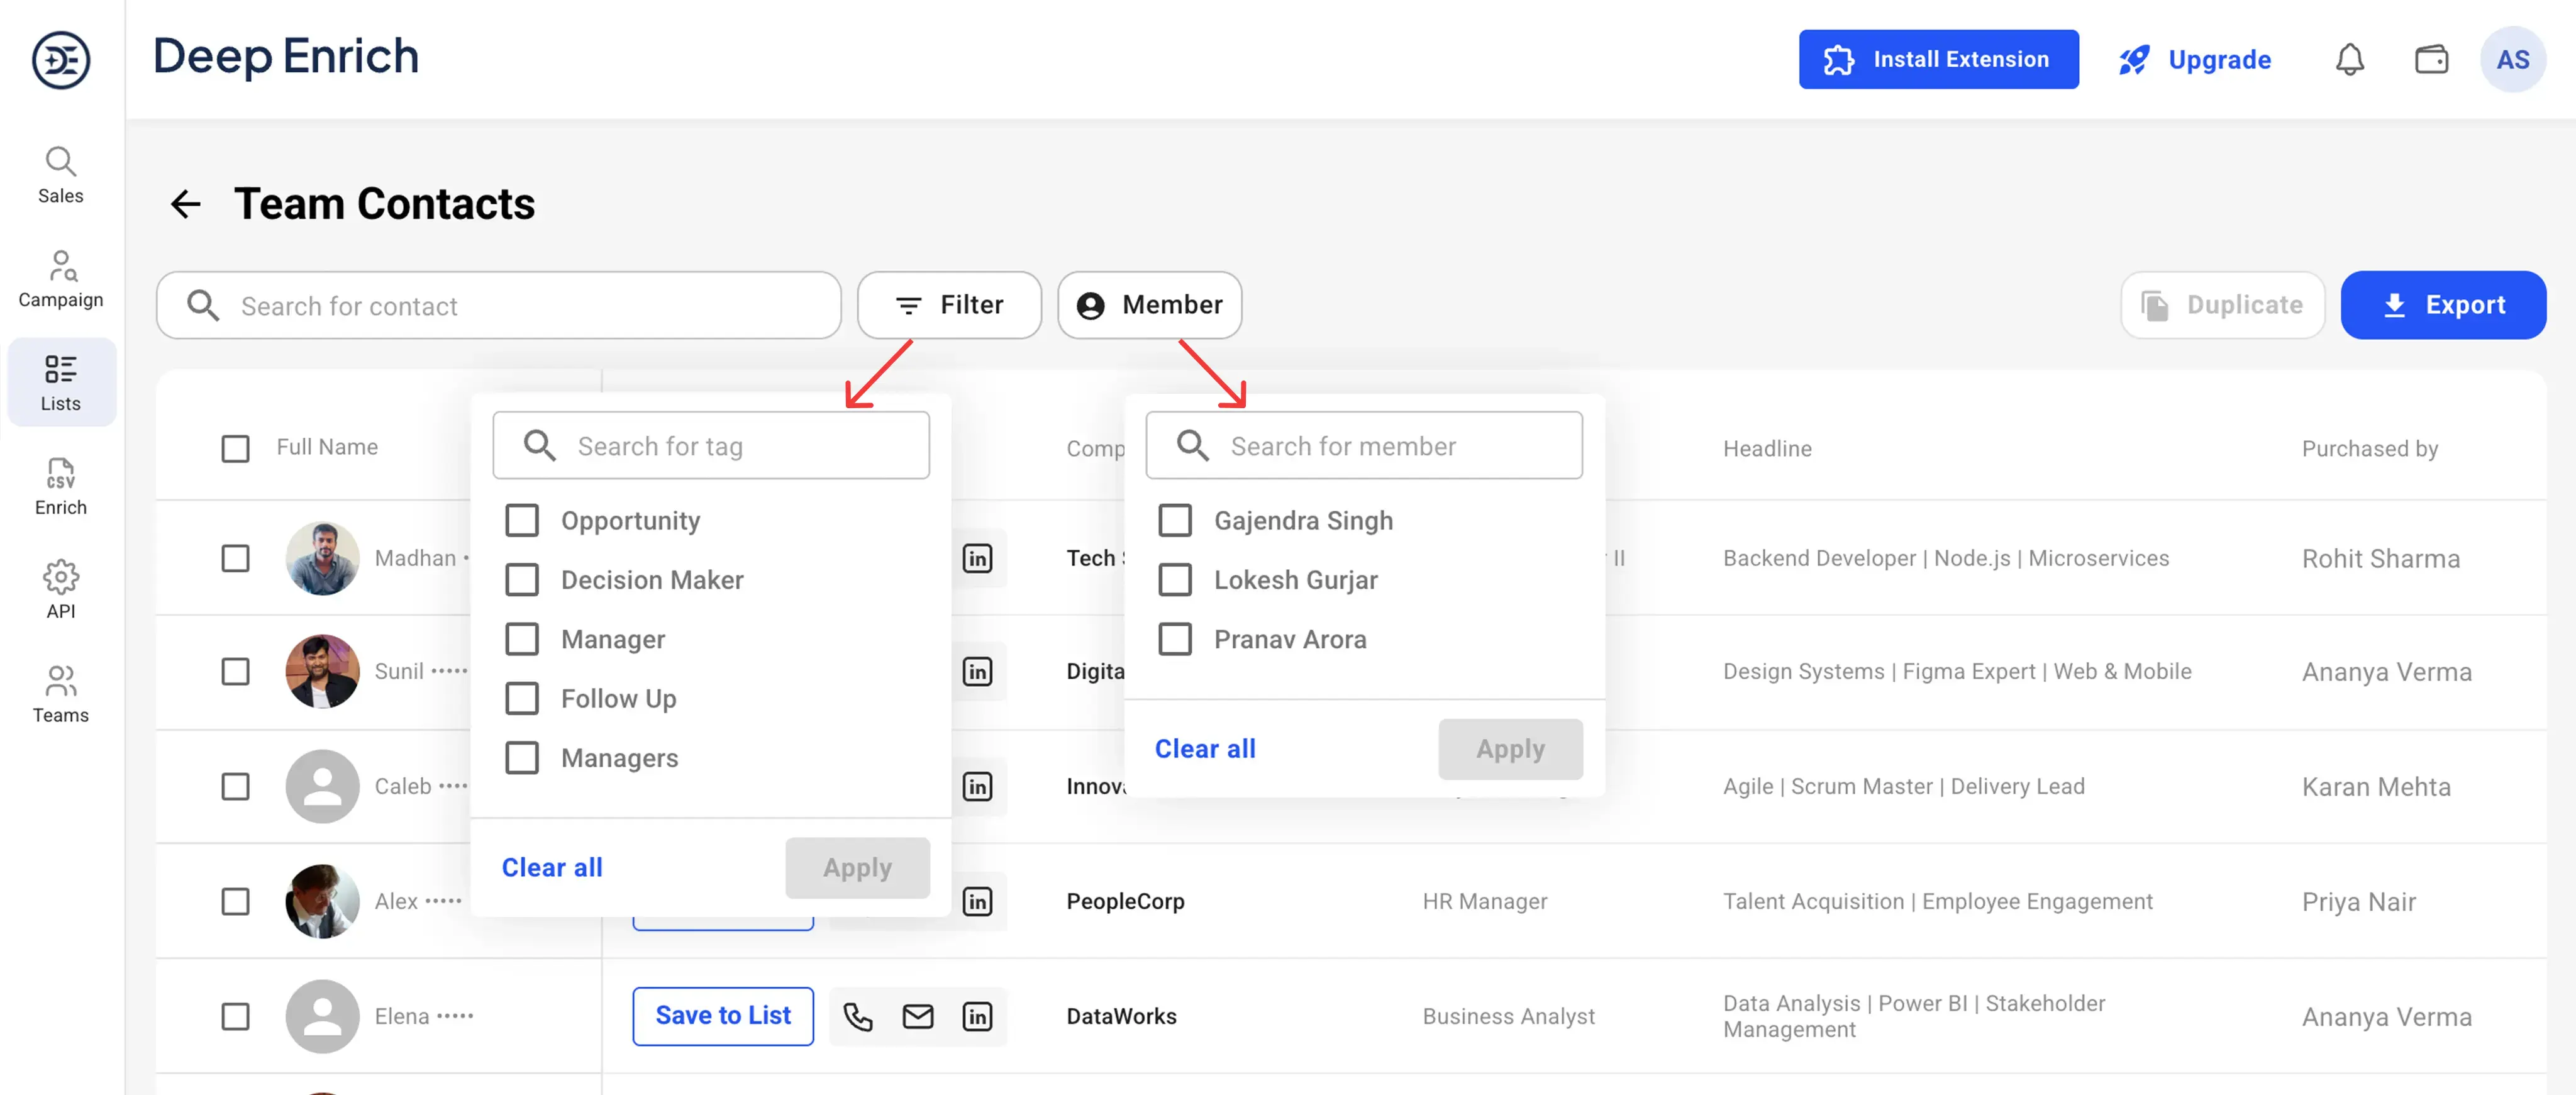Open the Member dropdown
This screenshot has height=1095, width=2576.
pos(1149,305)
